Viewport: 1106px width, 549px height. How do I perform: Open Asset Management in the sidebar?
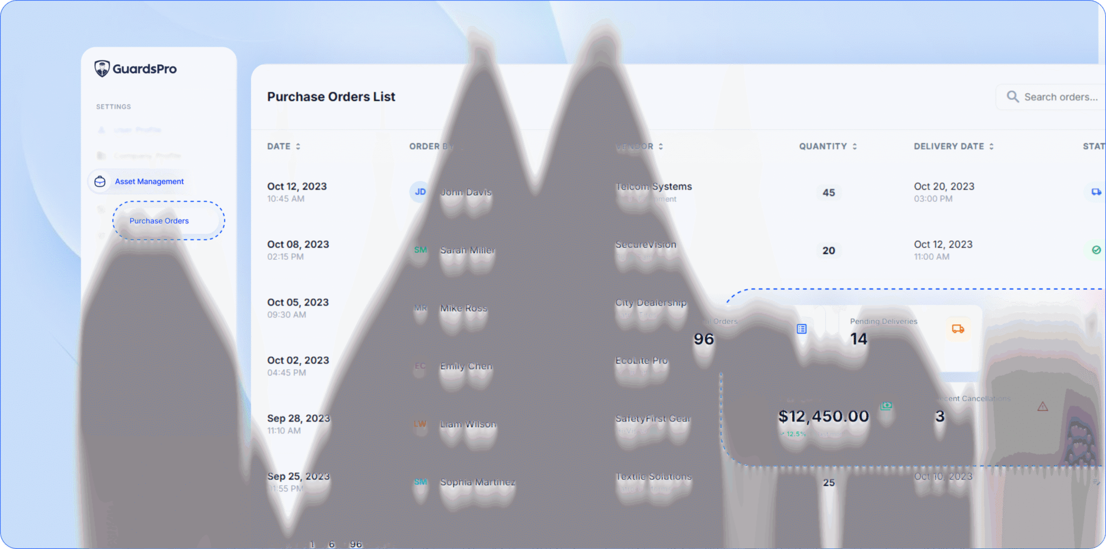pos(149,182)
